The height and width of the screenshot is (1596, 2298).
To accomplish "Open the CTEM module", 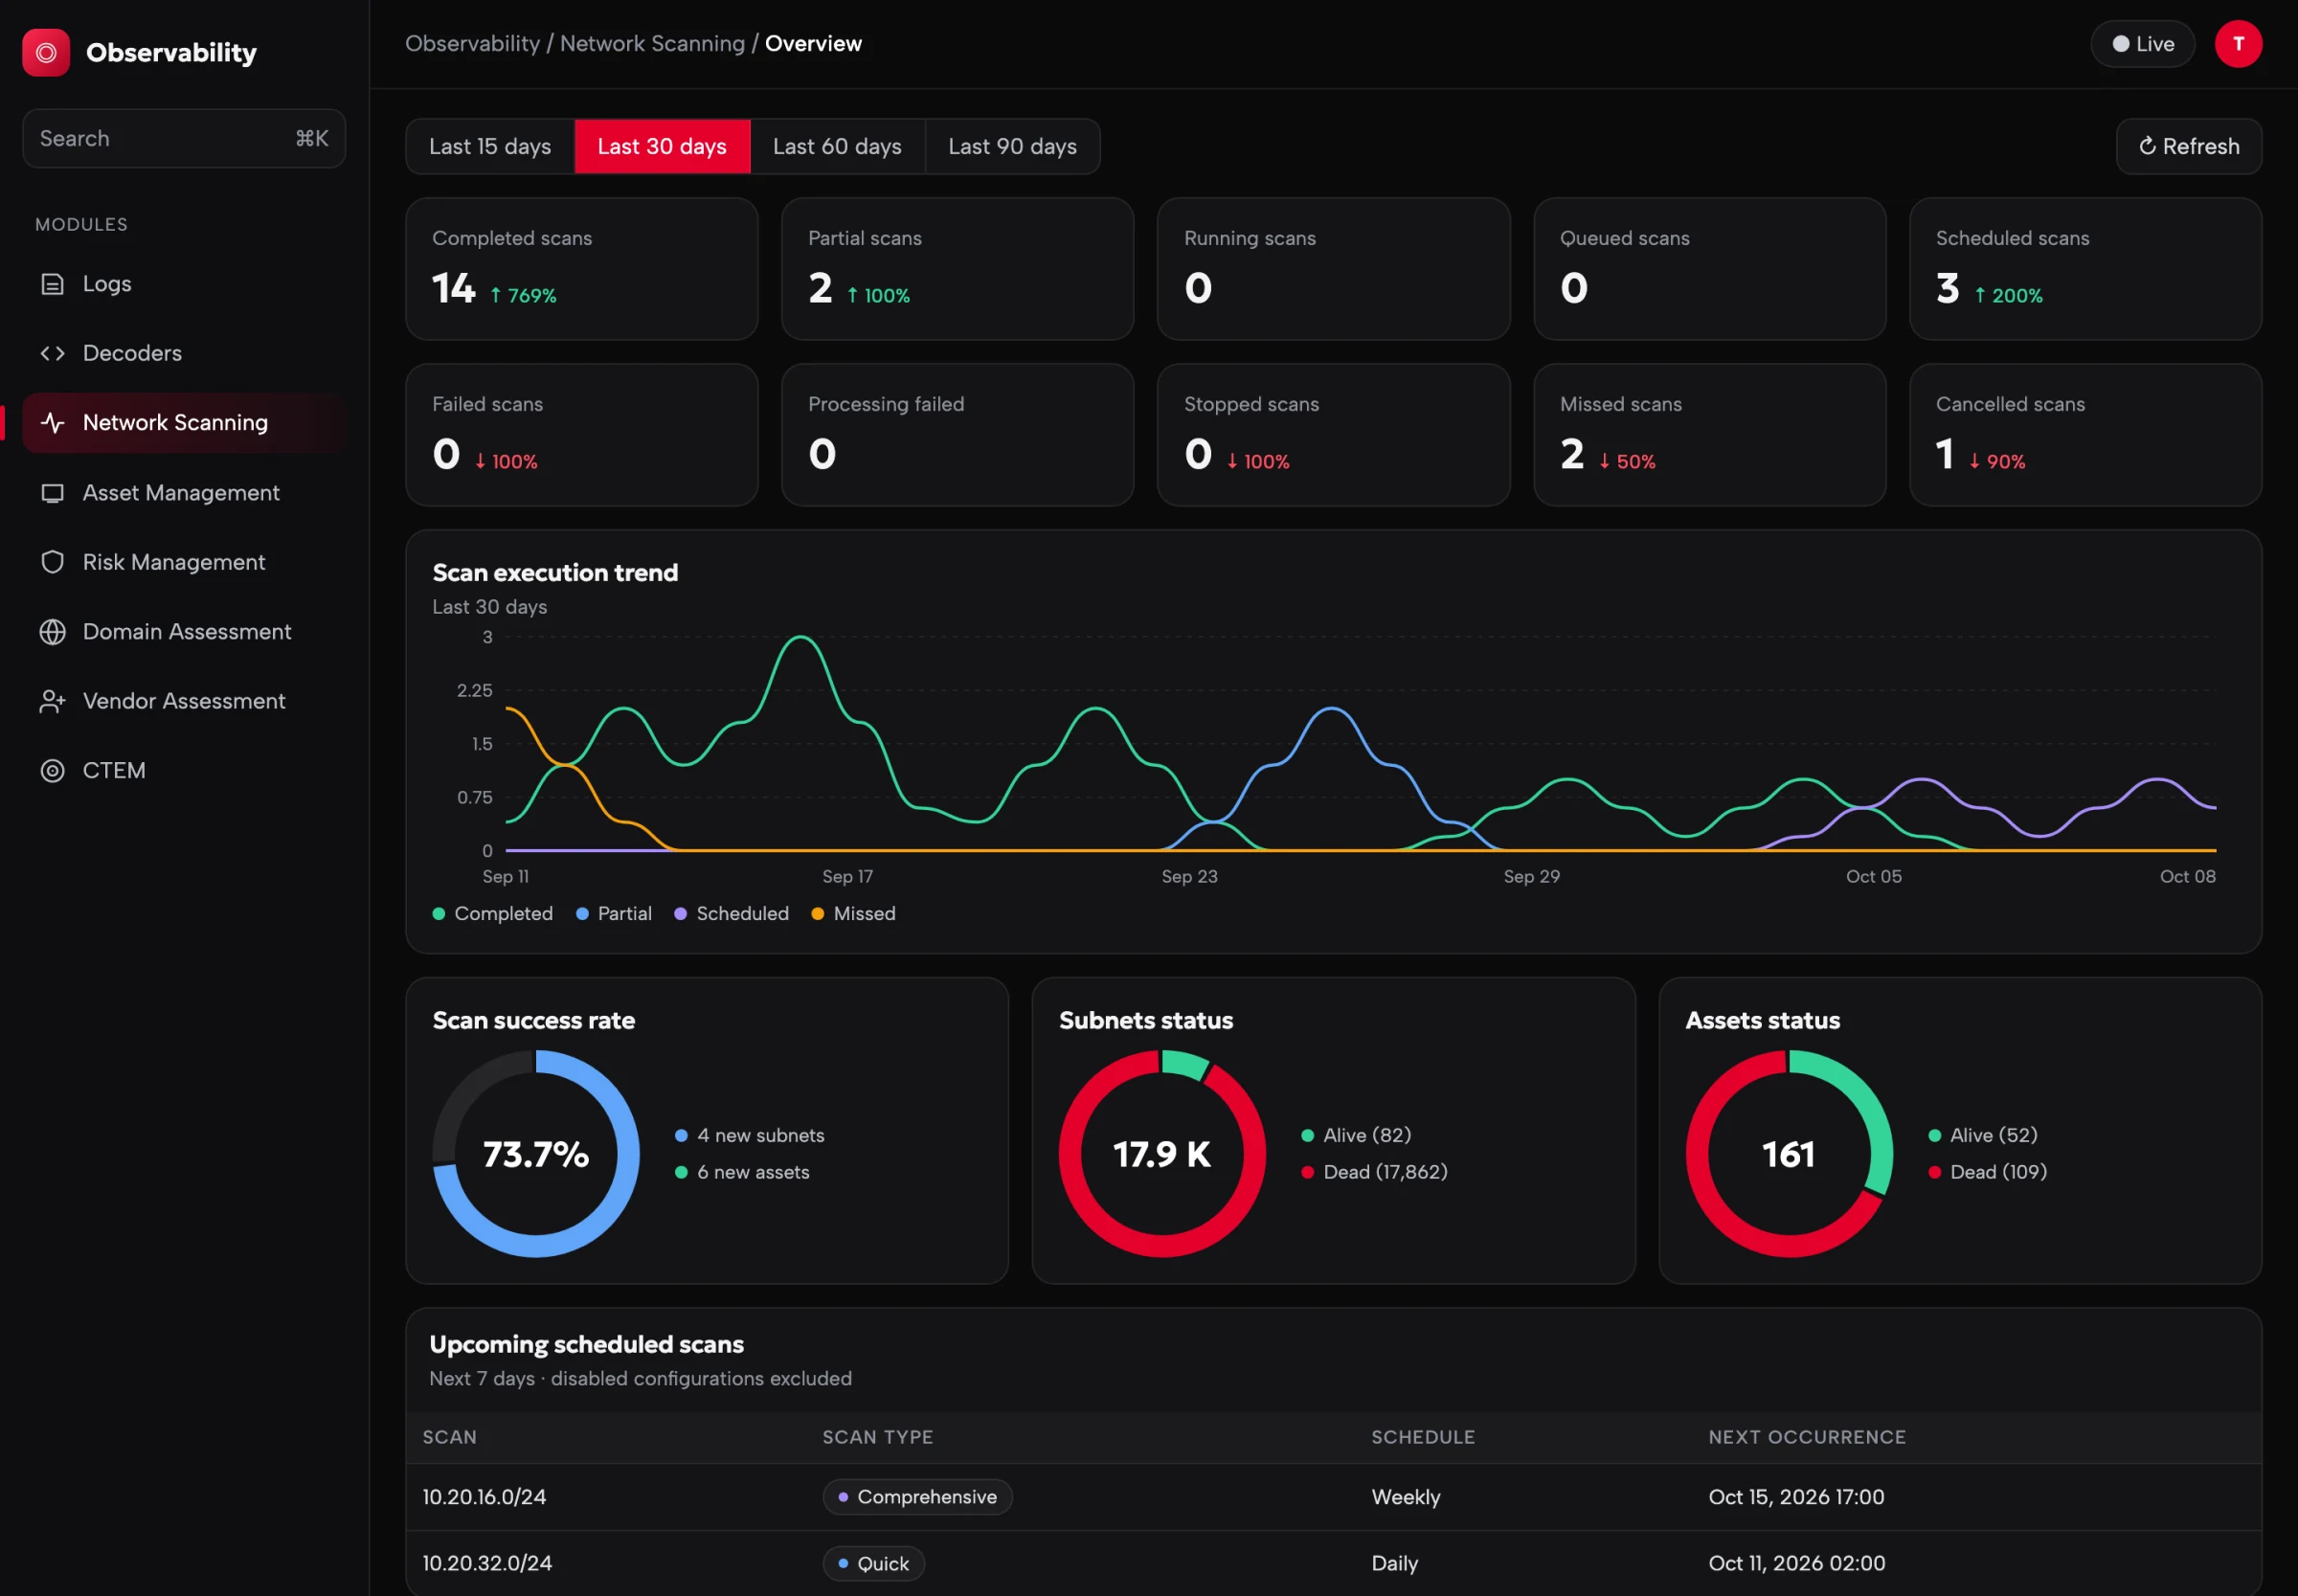I will point(184,770).
